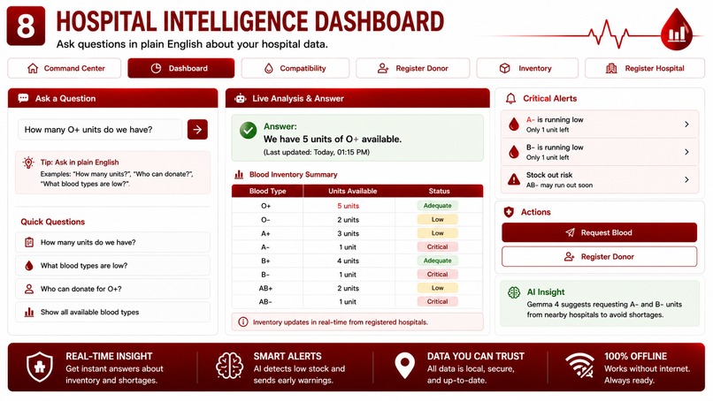Click the info icon in inventory updates notice
This screenshot has width=713, height=401.
243,322
